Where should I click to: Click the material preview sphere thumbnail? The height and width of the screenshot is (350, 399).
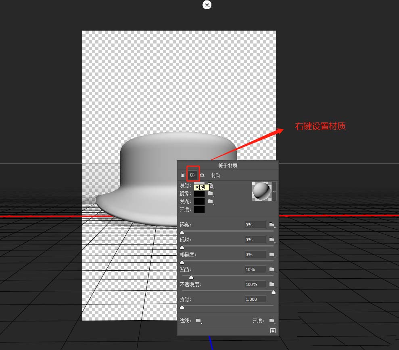tap(261, 191)
